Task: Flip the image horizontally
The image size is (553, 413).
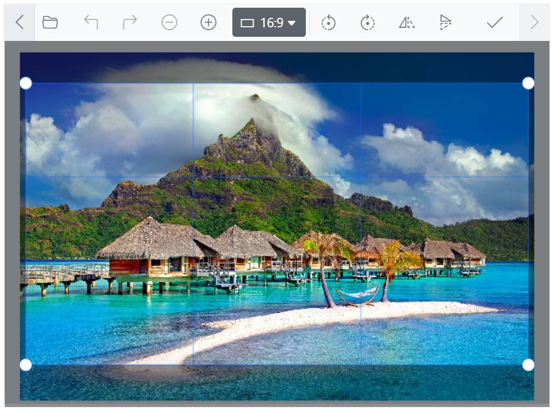Action: coord(407,24)
